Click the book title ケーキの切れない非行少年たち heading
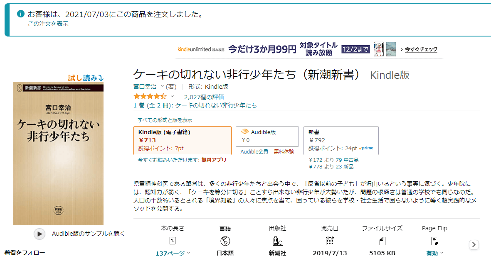The height and width of the screenshot is (256, 491). point(247,75)
